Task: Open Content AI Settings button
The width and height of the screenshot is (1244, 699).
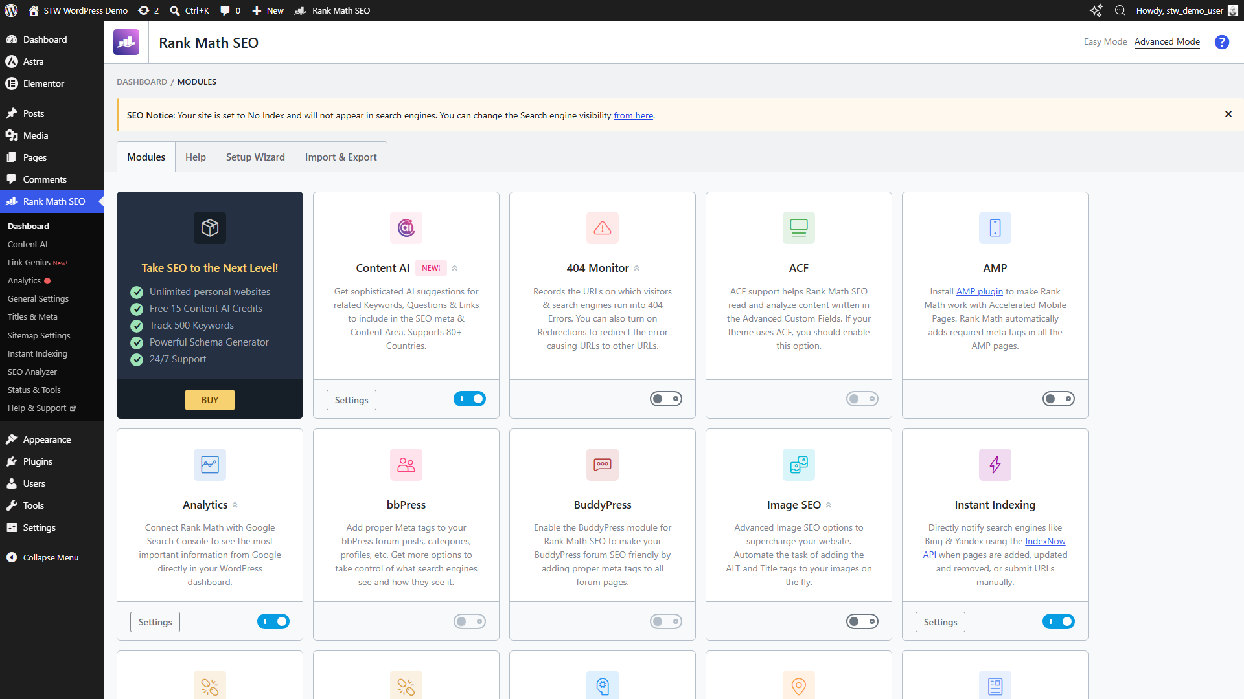Action: point(351,400)
